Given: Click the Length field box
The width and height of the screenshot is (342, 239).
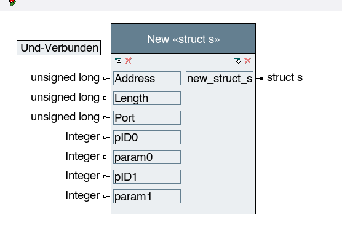Looking at the screenshot, I should point(147,98).
